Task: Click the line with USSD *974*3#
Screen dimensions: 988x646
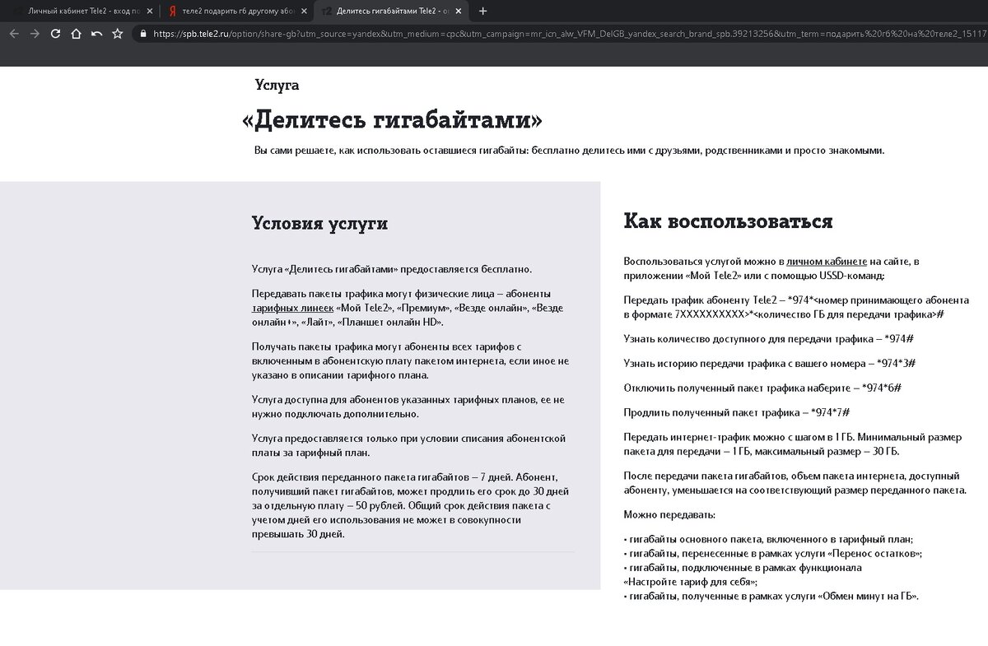Action: click(770, 363)
